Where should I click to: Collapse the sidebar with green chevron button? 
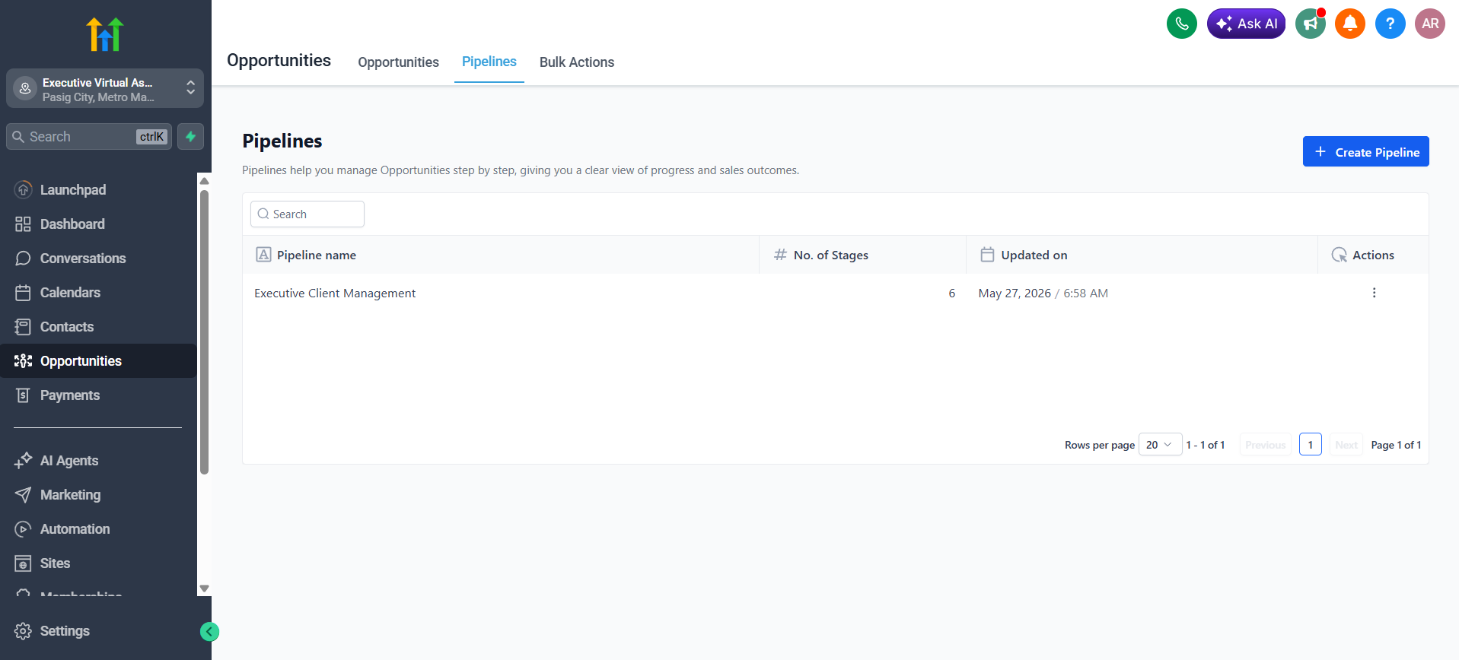point(209,631)
